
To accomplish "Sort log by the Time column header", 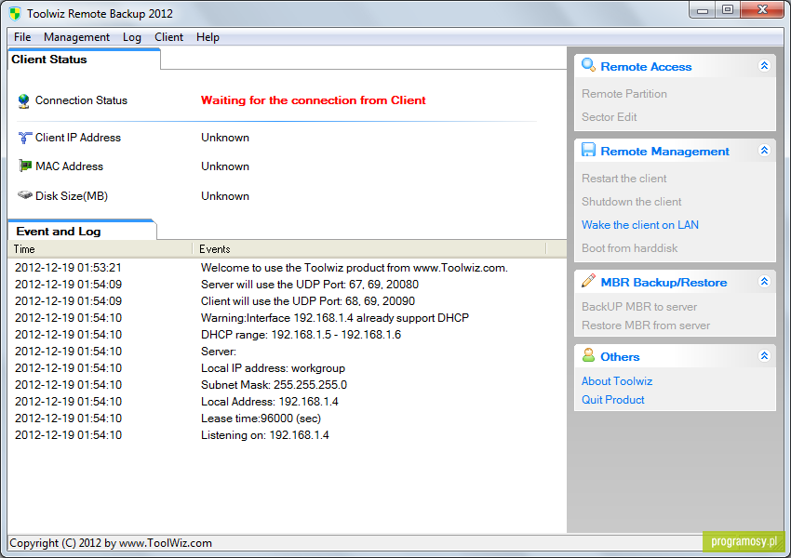I will (100, 249).
